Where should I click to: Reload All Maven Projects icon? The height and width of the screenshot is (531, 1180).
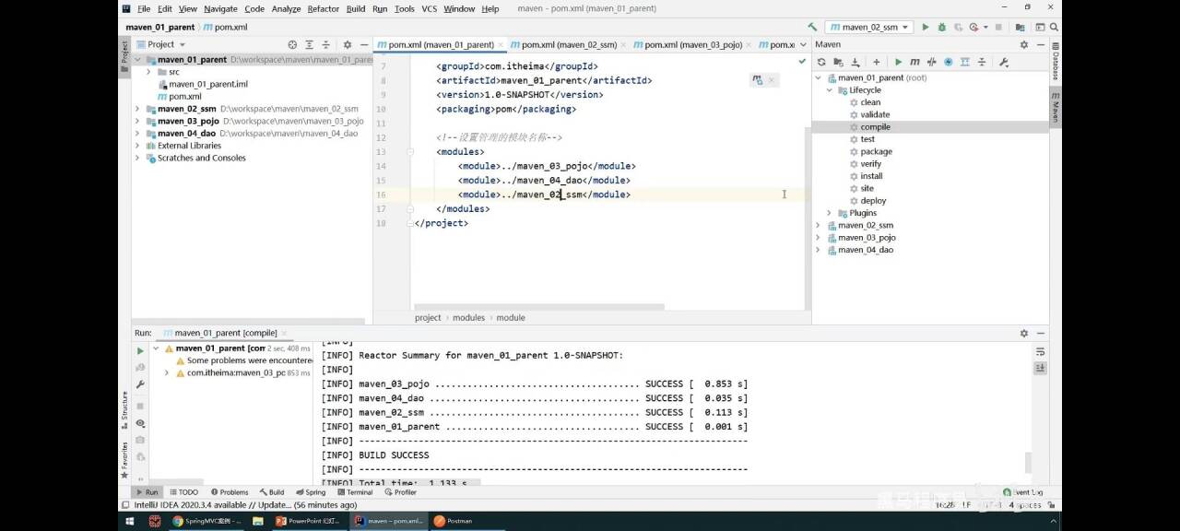coord(821,62)
